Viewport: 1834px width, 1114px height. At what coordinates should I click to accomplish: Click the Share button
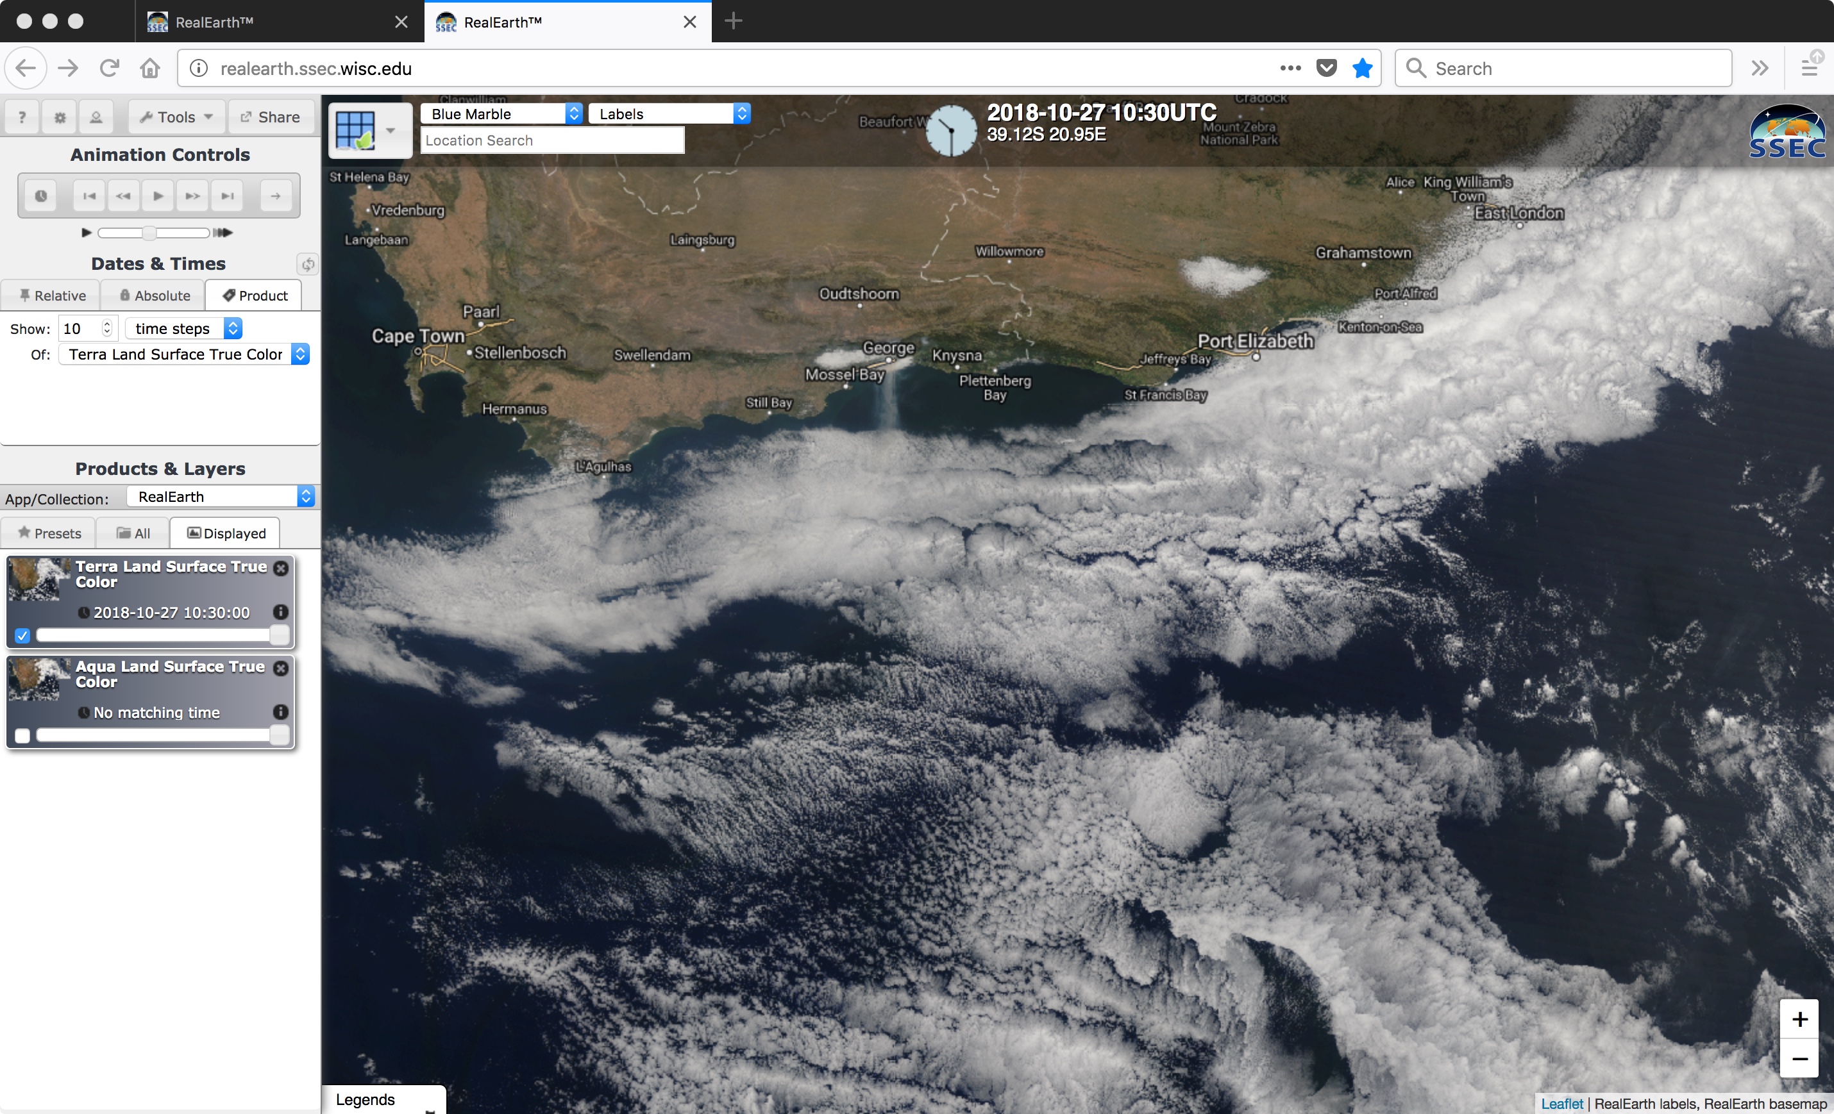[270, 117]
